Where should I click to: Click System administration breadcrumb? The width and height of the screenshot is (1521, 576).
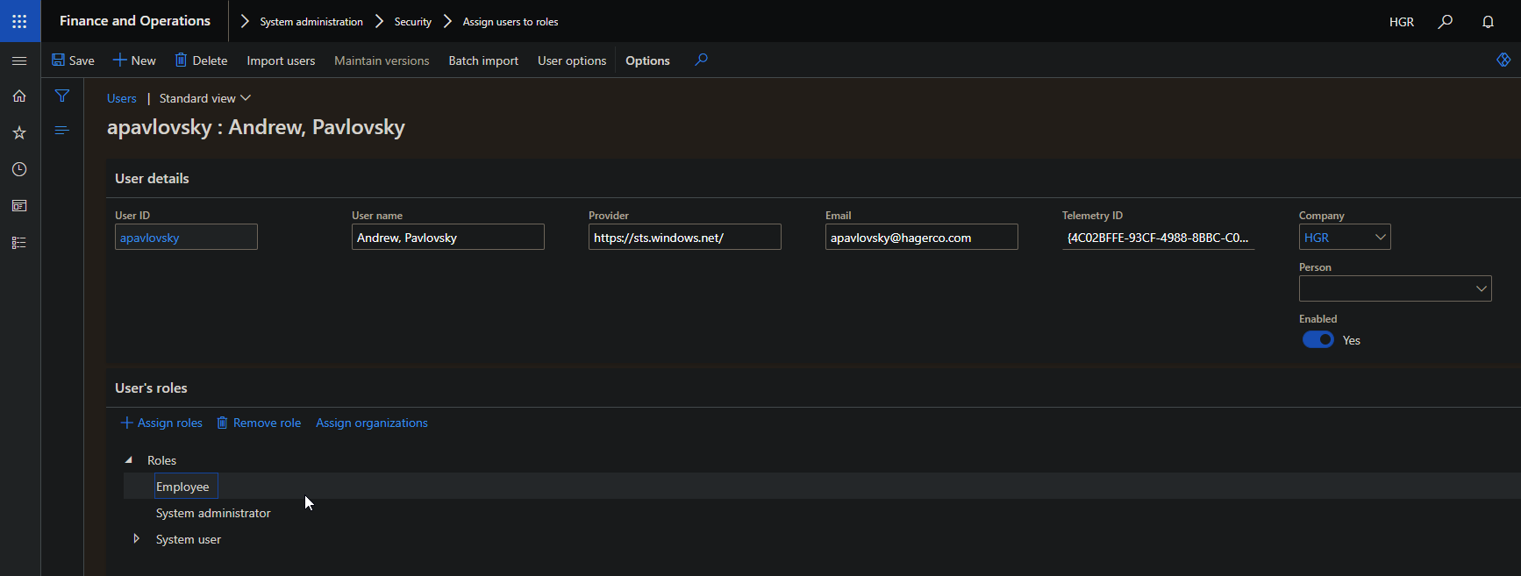tap(311, 22)
